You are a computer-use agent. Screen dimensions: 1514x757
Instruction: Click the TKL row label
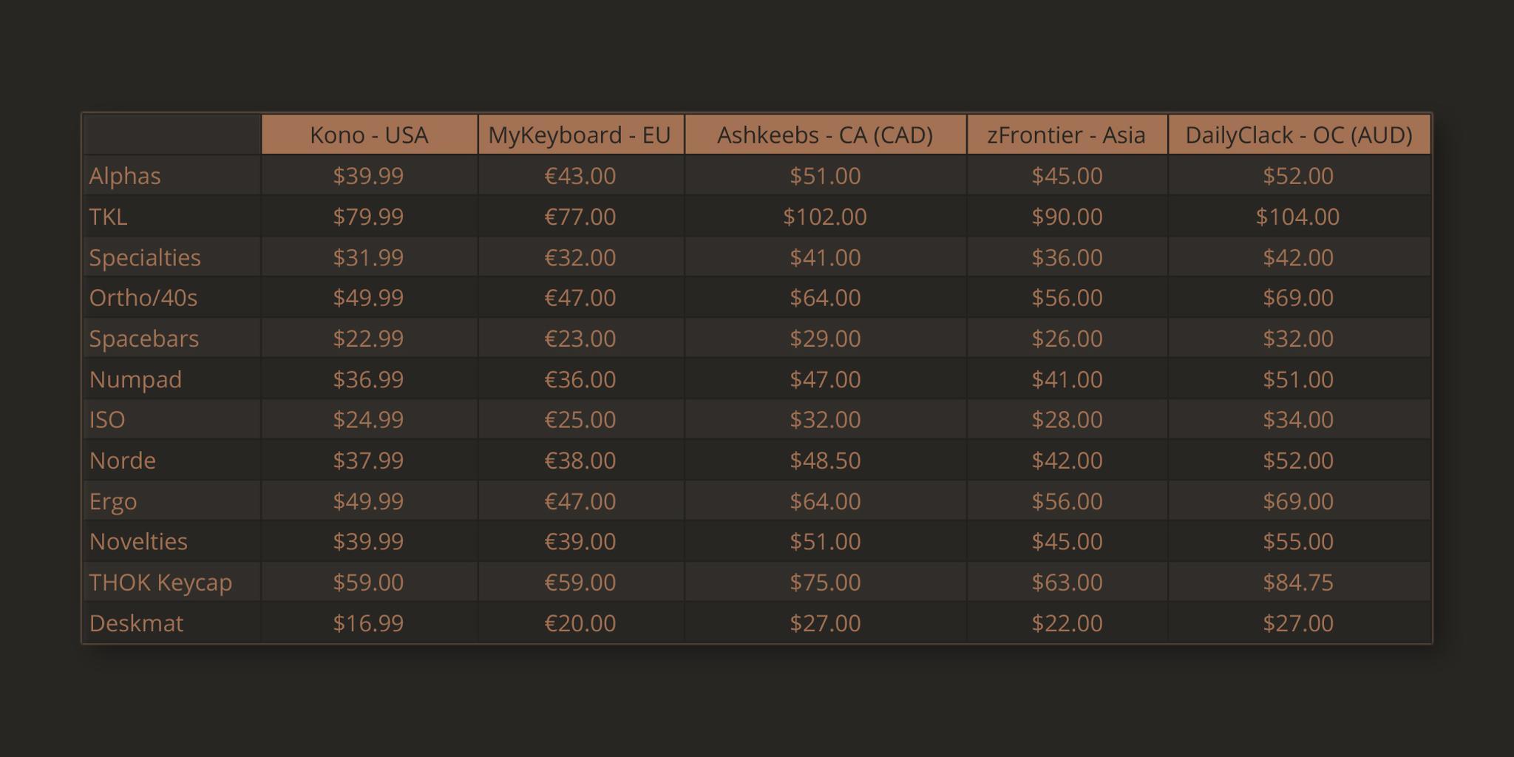(x=108, y=217)
